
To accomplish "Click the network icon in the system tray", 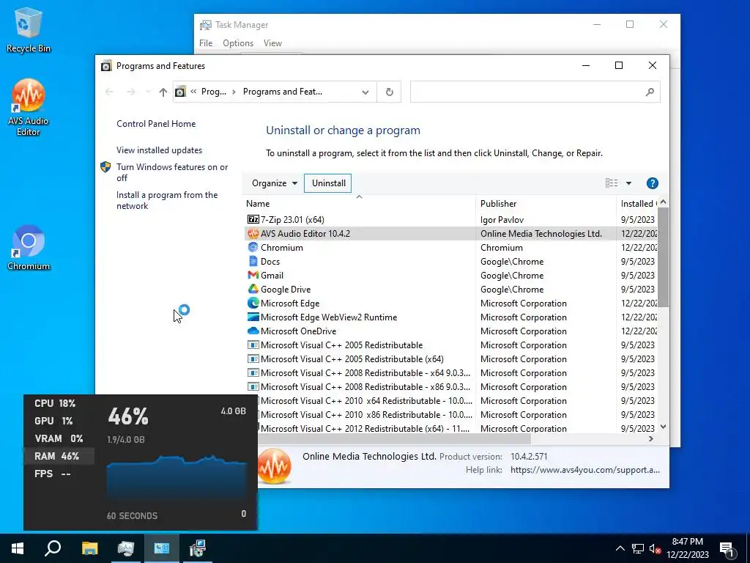I will click(637, 549).
